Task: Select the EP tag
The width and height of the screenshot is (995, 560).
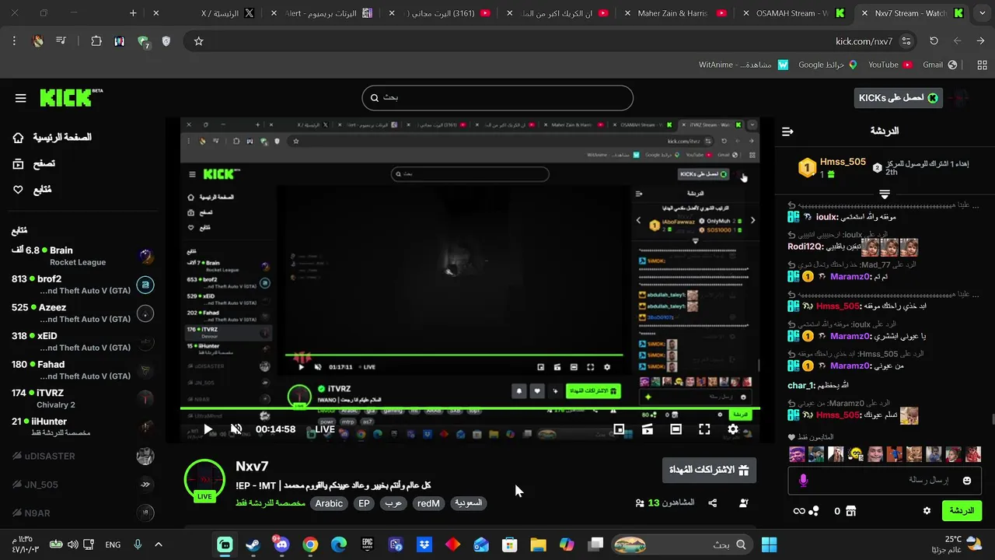Action: pyautogui.click(x=364, y=503)
